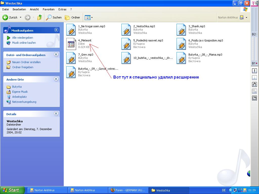The width and height of the screenshot is (259, 194).
Task: Open the Extras menu
Action: (x=62, y=9)
